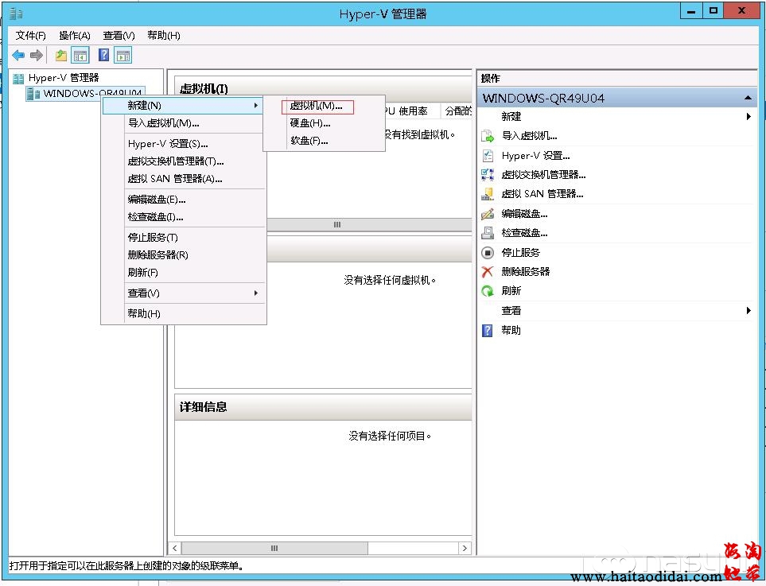Viewport: 766px width, 586px height.
Task: Click the back arrow toolbar icon
Action: pos(18,55)
